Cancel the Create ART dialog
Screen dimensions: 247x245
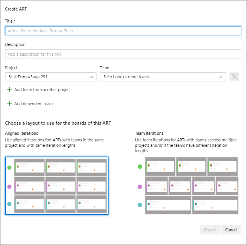pos(231,230)
